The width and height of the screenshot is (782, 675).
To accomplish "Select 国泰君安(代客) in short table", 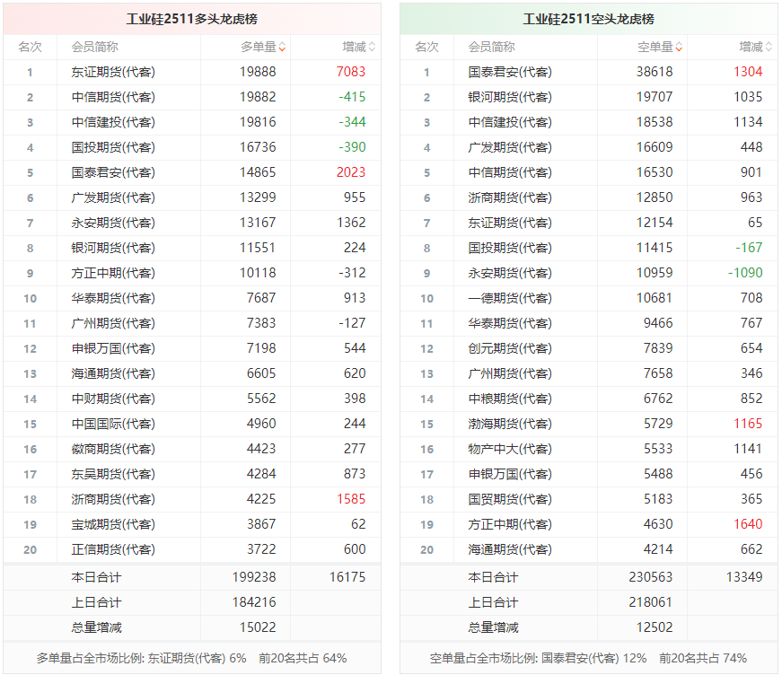I will pos(510,73).
